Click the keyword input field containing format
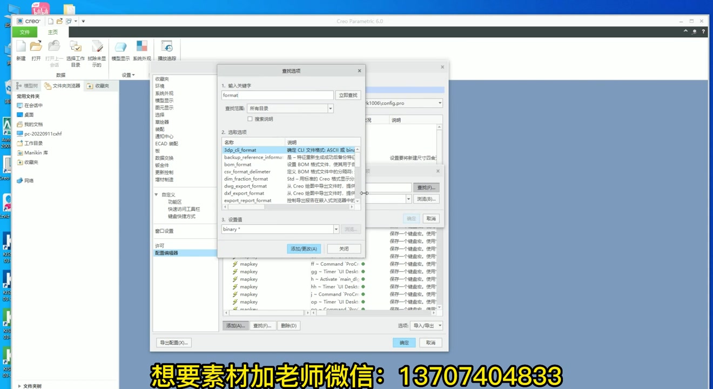The image size is (713, 389). [277, 95]
